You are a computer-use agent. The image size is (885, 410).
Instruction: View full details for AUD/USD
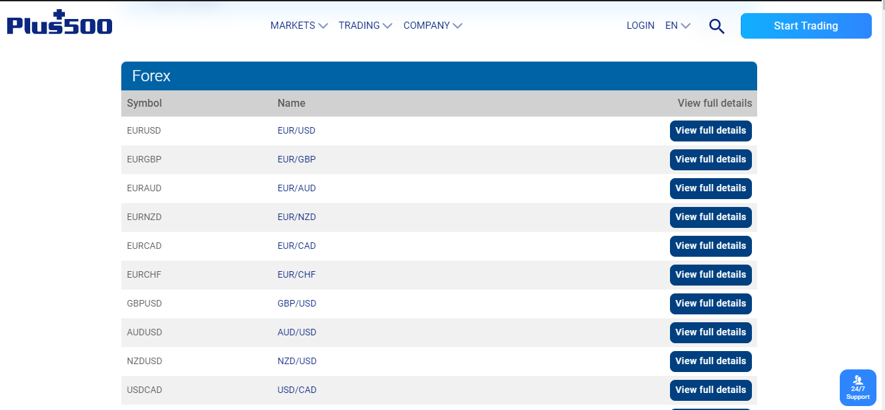point(711,332)
